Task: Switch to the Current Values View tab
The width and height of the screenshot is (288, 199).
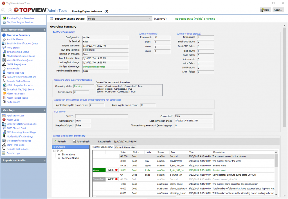Action: point(102,147)
